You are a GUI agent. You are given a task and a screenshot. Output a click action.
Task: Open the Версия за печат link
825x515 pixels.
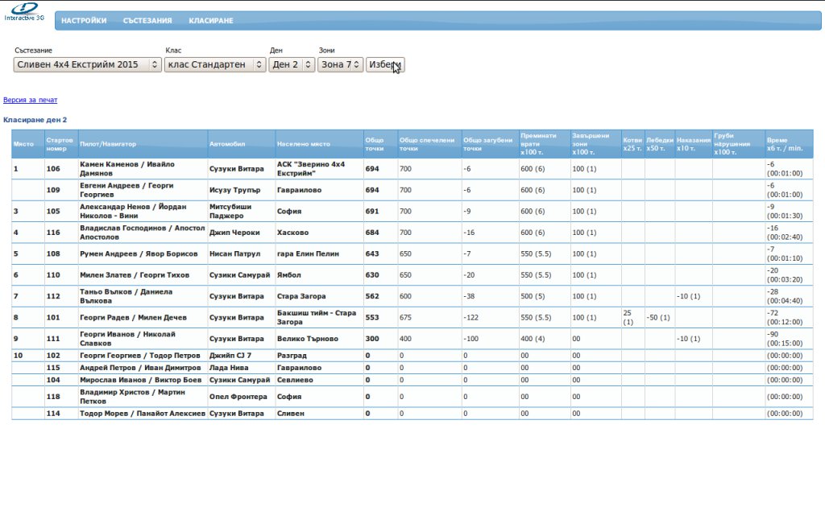pyautogui.click(x=30, y=101)
